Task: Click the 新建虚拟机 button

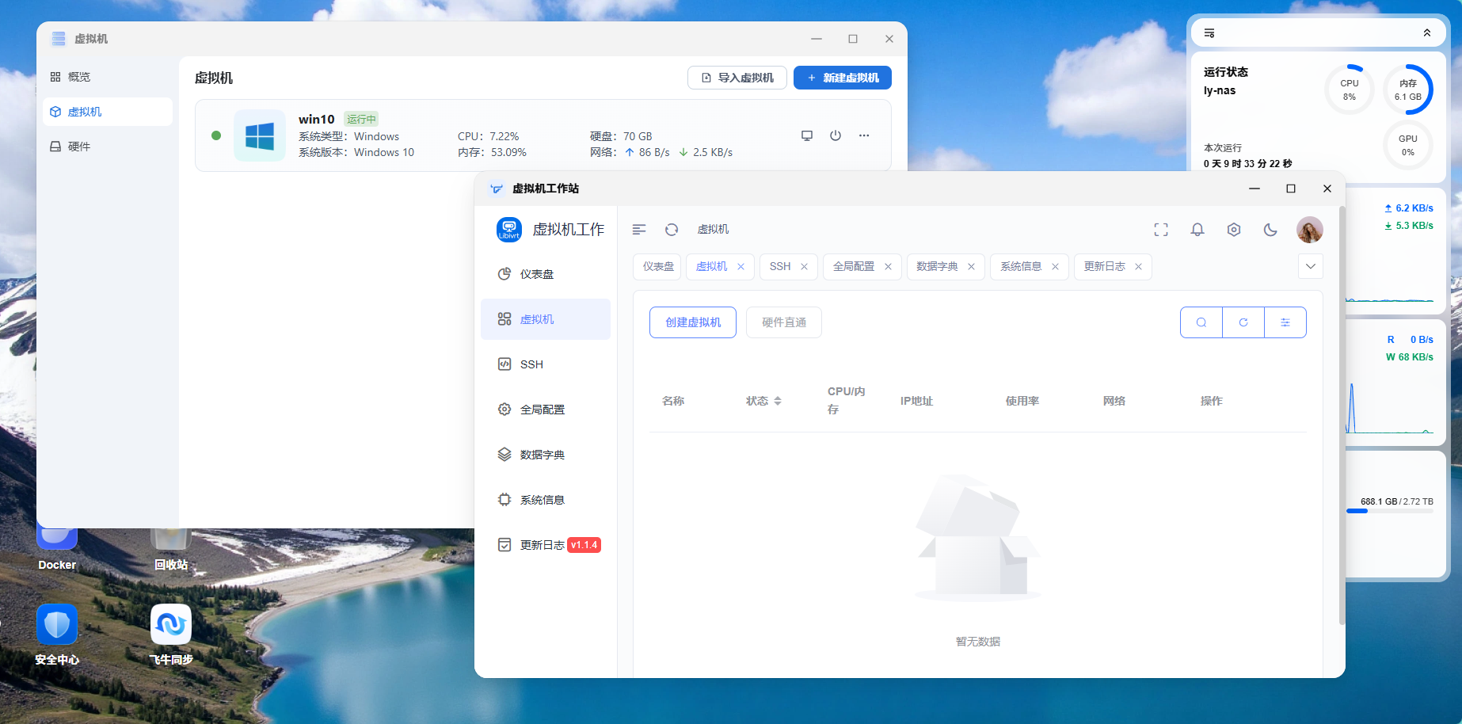Action: click(x=843, y=78)
